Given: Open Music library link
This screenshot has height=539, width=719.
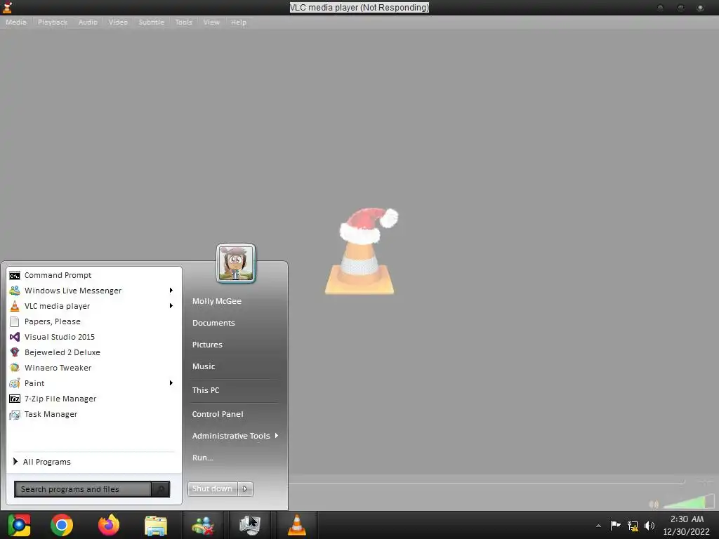Looking at the screenshot, I should coord(204,366).
